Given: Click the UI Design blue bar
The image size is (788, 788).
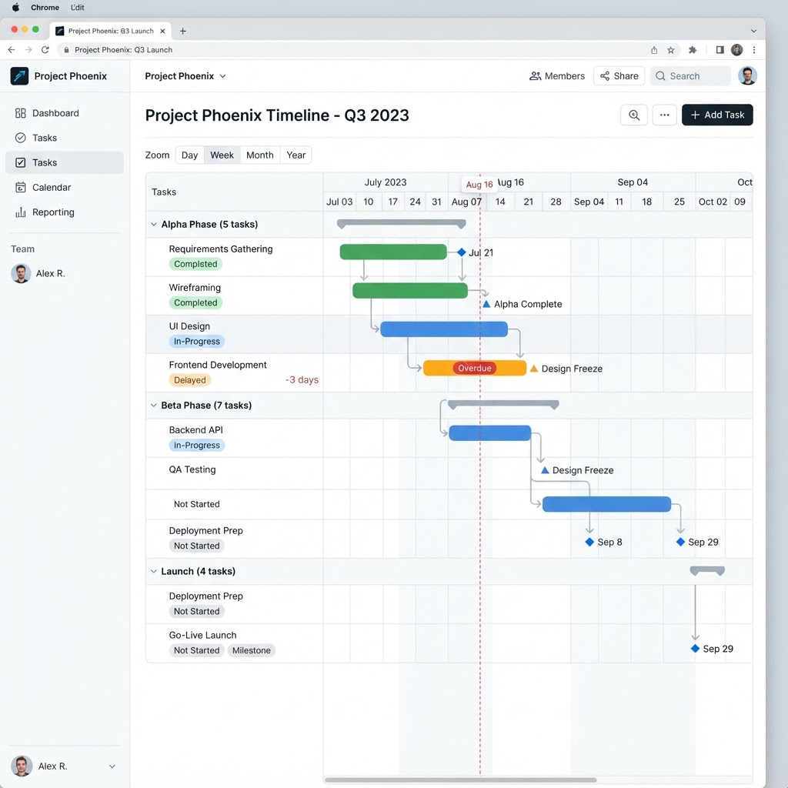Looking at the screenshot, I should tap(444, 329).
